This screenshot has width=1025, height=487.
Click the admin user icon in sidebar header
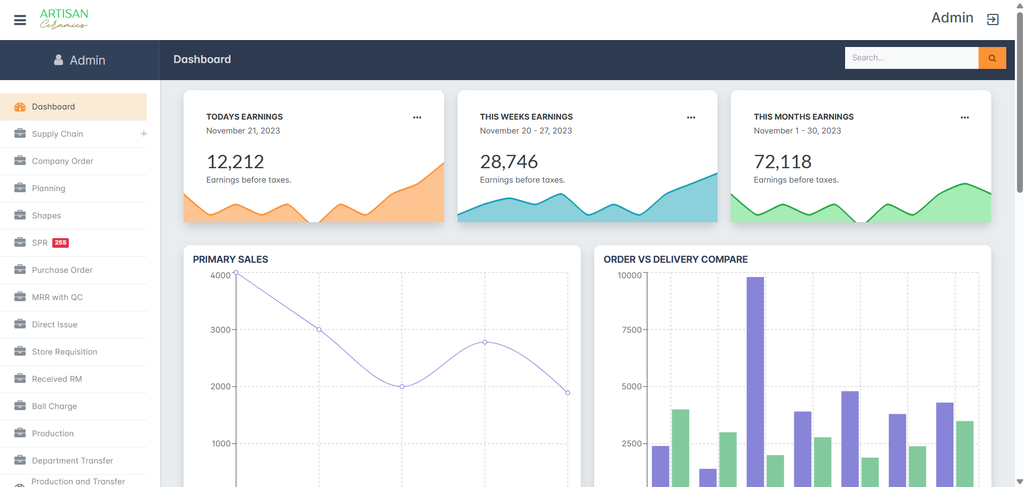59,60
